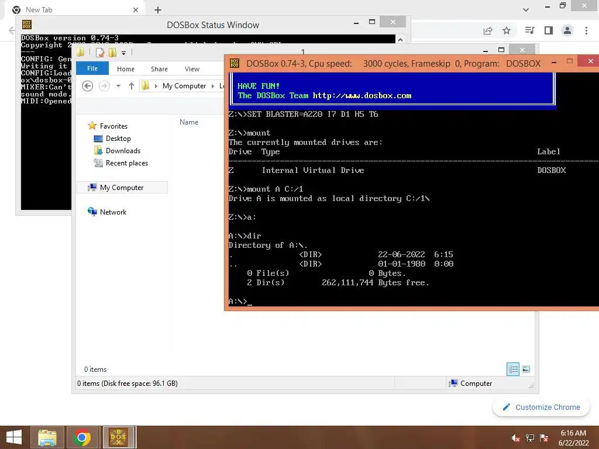Image resolution: width=599 pixels, height=449 pixels.
Task: Click the A:\> prompt line in DOSBox
Action: point(240,302)
